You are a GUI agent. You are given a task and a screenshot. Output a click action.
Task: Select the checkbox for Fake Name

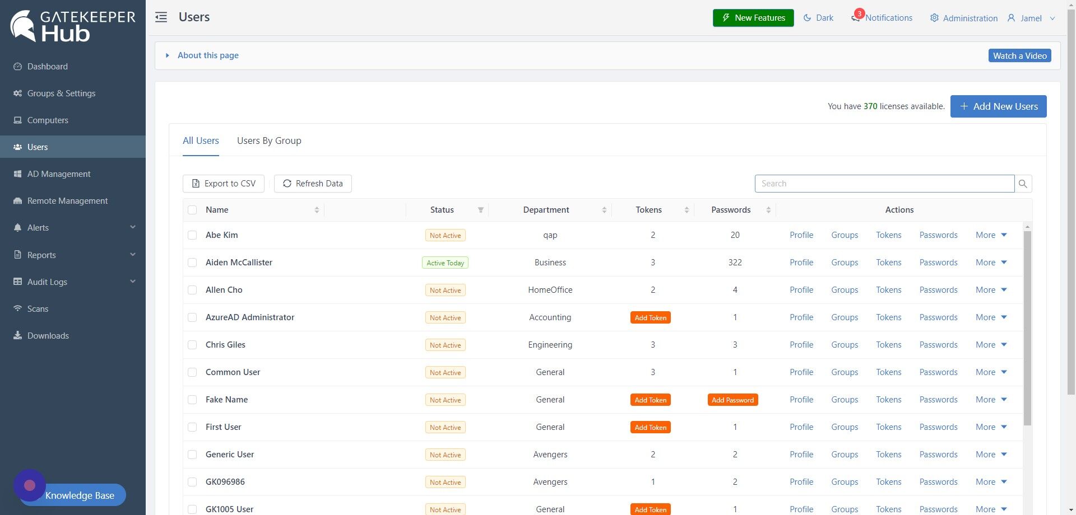[x=192, y=400]
